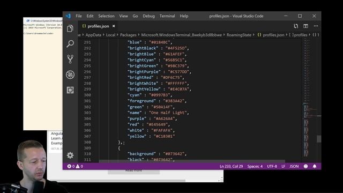Click the Command Prompt window title bar
Screen dimensions: 343x193
(x=43, y=21)
